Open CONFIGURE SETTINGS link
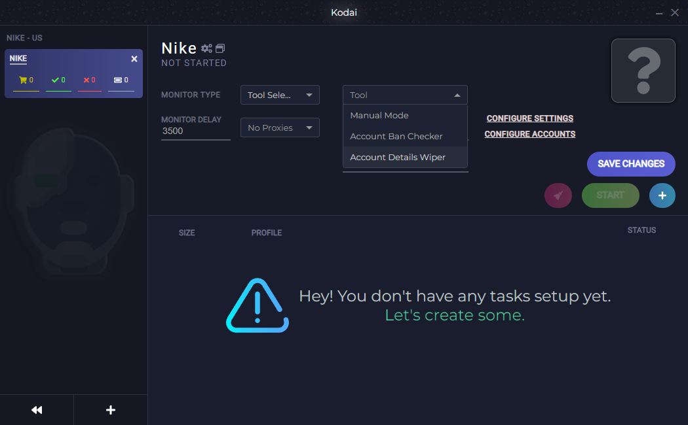The width and height of the screenshot is (688, 425). (x=529, y=118)
